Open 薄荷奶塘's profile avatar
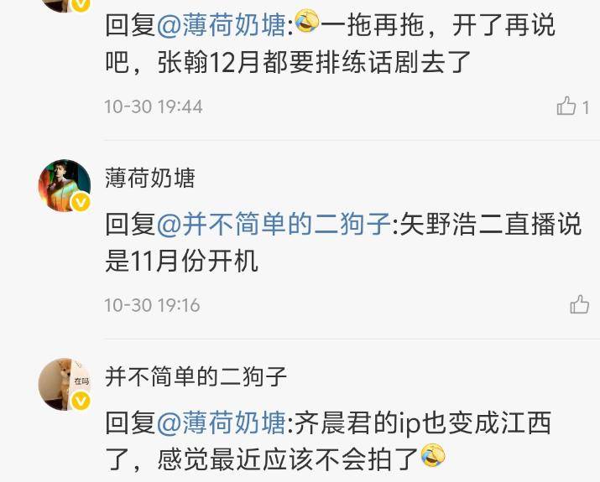This screenshot has height=482, width=600. 65,185
